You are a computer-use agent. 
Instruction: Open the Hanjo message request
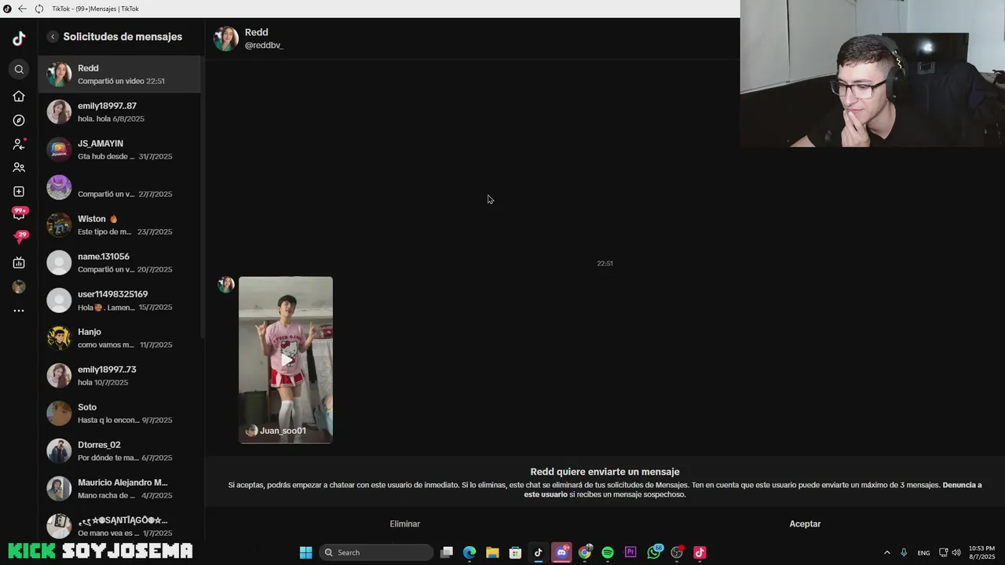pos(120,338)
